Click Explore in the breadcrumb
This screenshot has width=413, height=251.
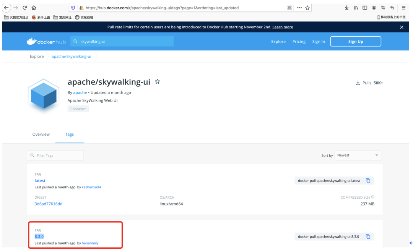point(37,56)
